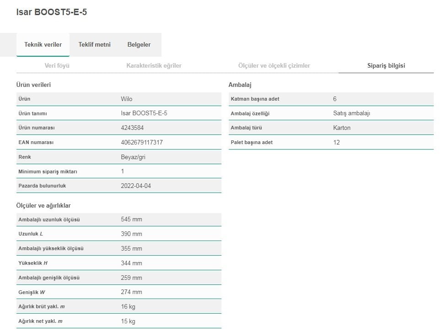The image size is (442, 332).
Task: Click product number 4243584
Action: pos(132,128)
